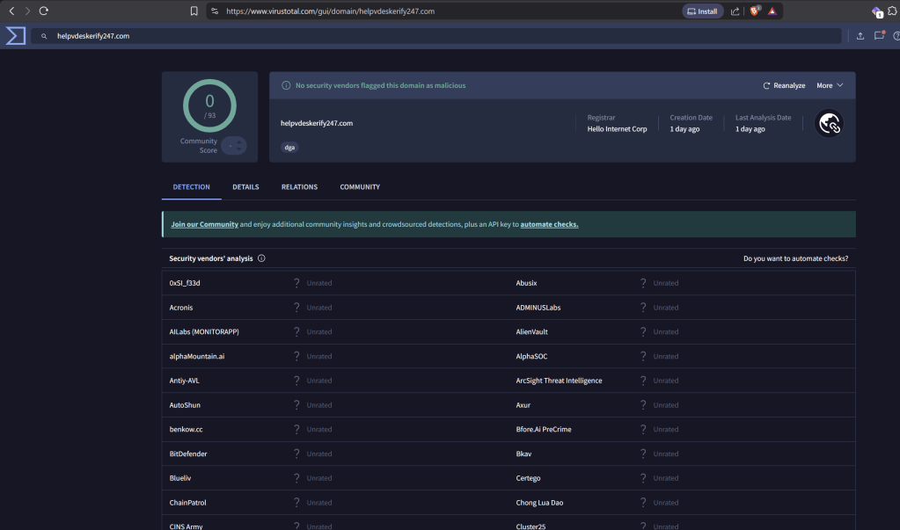This screenshot has width=900, height=530.
Task: Click the browser reload button
Action: pos(43,11)
